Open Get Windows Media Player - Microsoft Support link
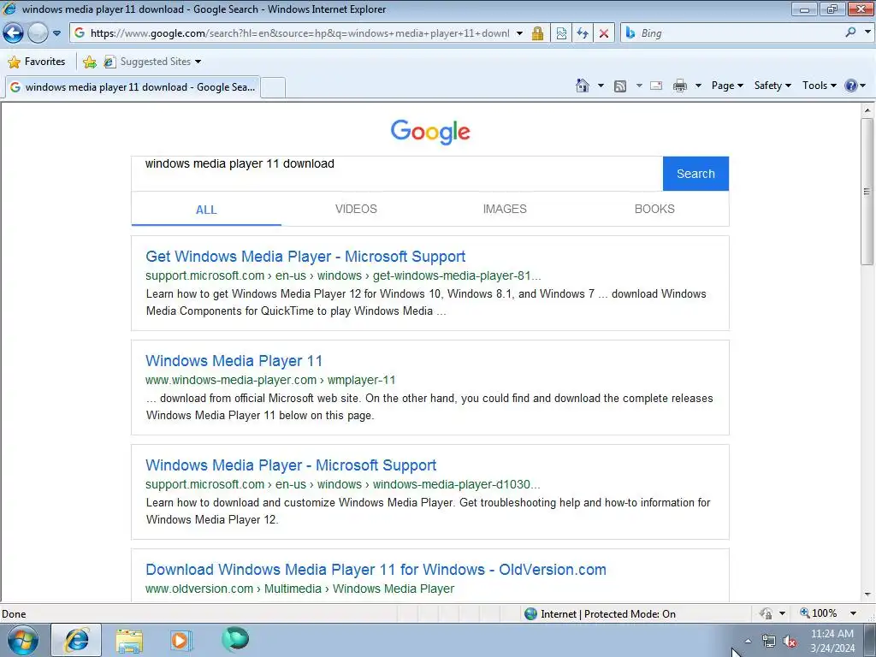The image size is (876, 657). pos(305,257)
